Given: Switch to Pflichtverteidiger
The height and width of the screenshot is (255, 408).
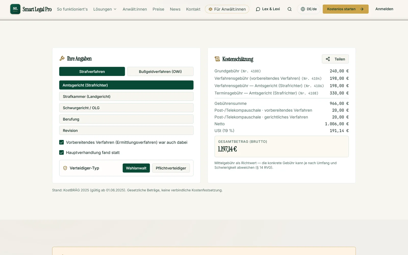Looking at the screenshot, I should coord(171,168).
